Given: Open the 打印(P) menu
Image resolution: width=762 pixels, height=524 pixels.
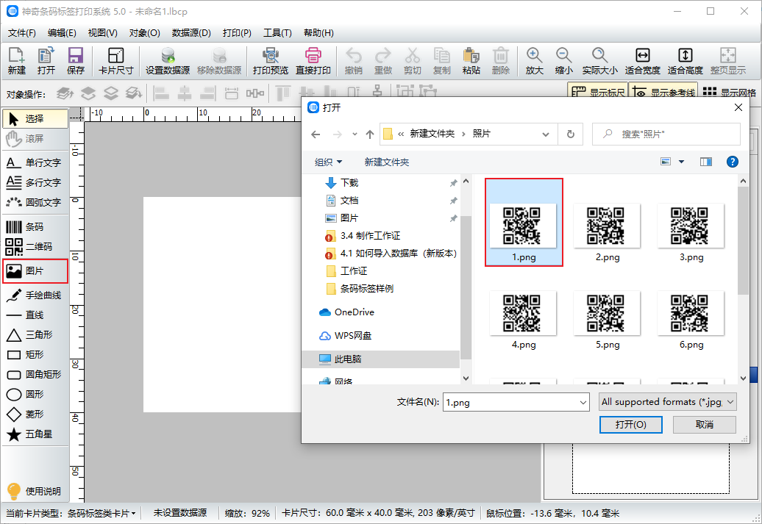Looking at the screenshot, I should (237, 33).
